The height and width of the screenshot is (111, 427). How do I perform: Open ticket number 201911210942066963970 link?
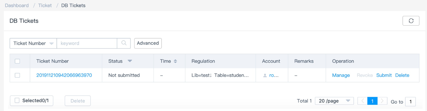point(64,75)
